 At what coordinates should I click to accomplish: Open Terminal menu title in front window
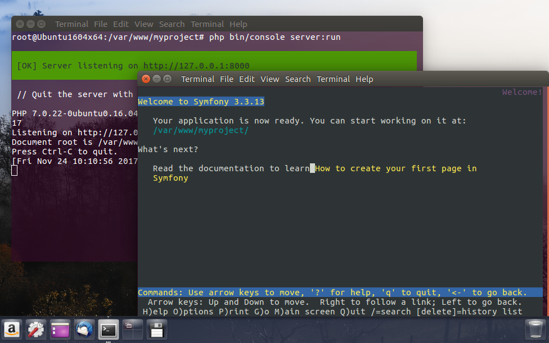coord(197,79)
